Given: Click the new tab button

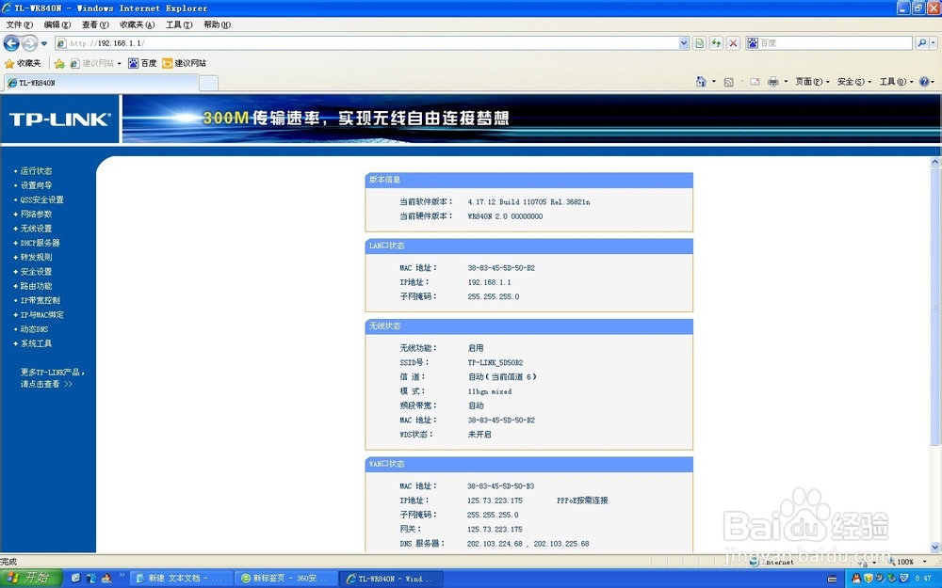Looking at the screenshot, I should (x=208, y=83).
